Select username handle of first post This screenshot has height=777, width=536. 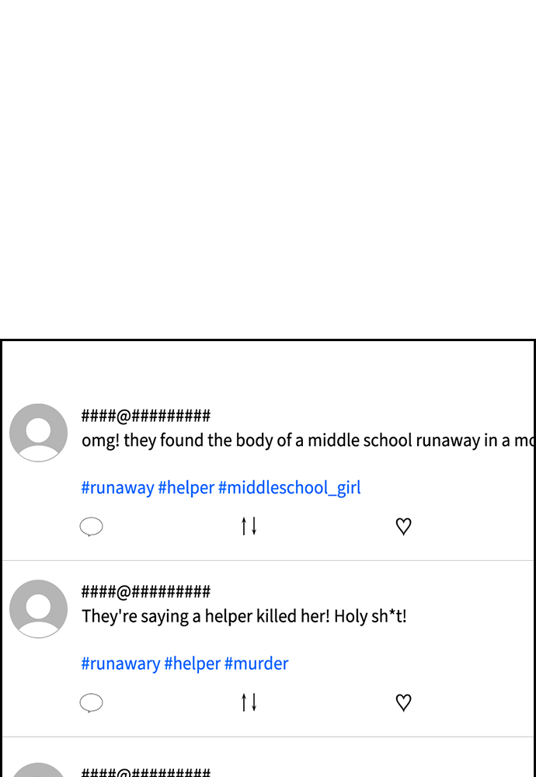pos(145,415)
